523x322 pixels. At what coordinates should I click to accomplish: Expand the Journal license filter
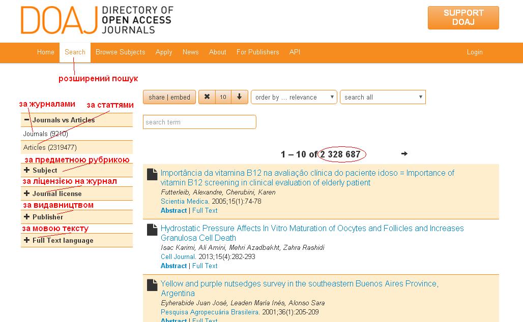pos(27,194)
